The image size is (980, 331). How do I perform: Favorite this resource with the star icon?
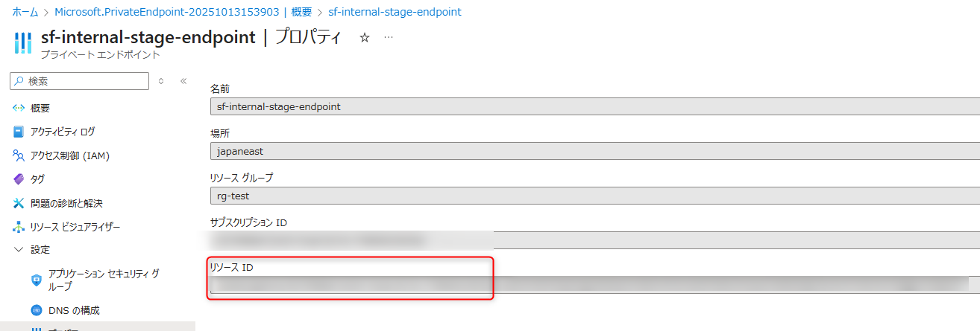tap(365, 37)
